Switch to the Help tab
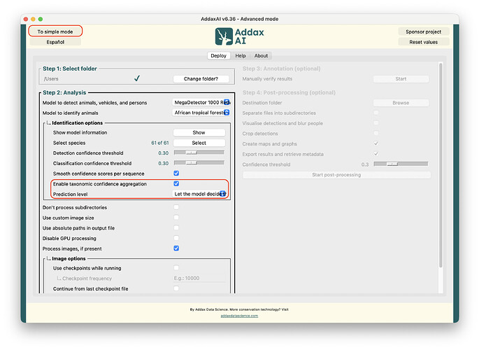This screenshot has width=479, height=350. [241, 55]
